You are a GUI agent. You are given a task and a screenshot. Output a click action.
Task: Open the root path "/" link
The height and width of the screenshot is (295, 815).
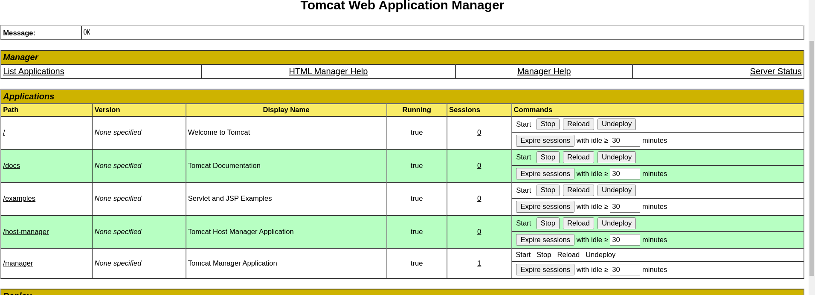click(4, 132)
